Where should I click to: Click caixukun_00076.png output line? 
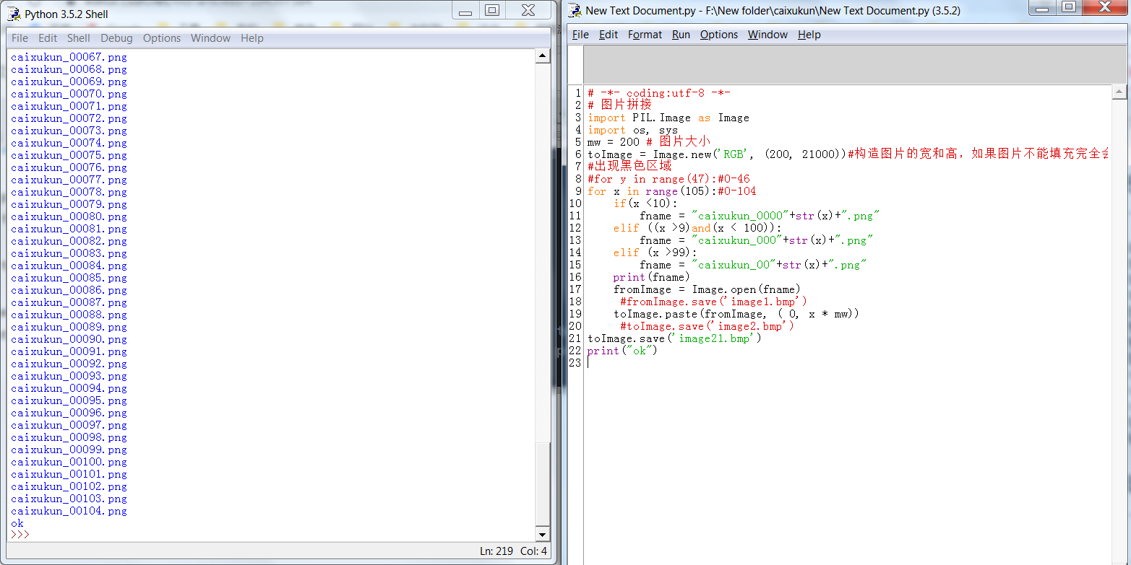point(69,167)
